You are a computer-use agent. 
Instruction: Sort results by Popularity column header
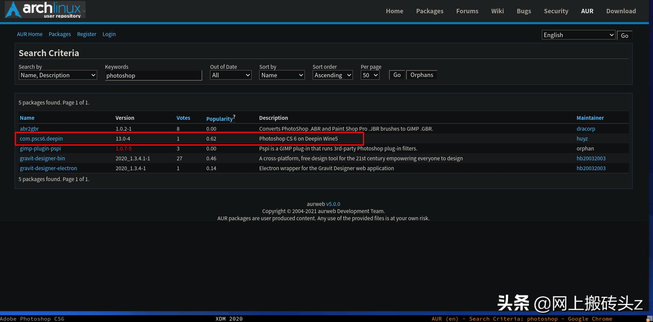click(x=220, y=119)
